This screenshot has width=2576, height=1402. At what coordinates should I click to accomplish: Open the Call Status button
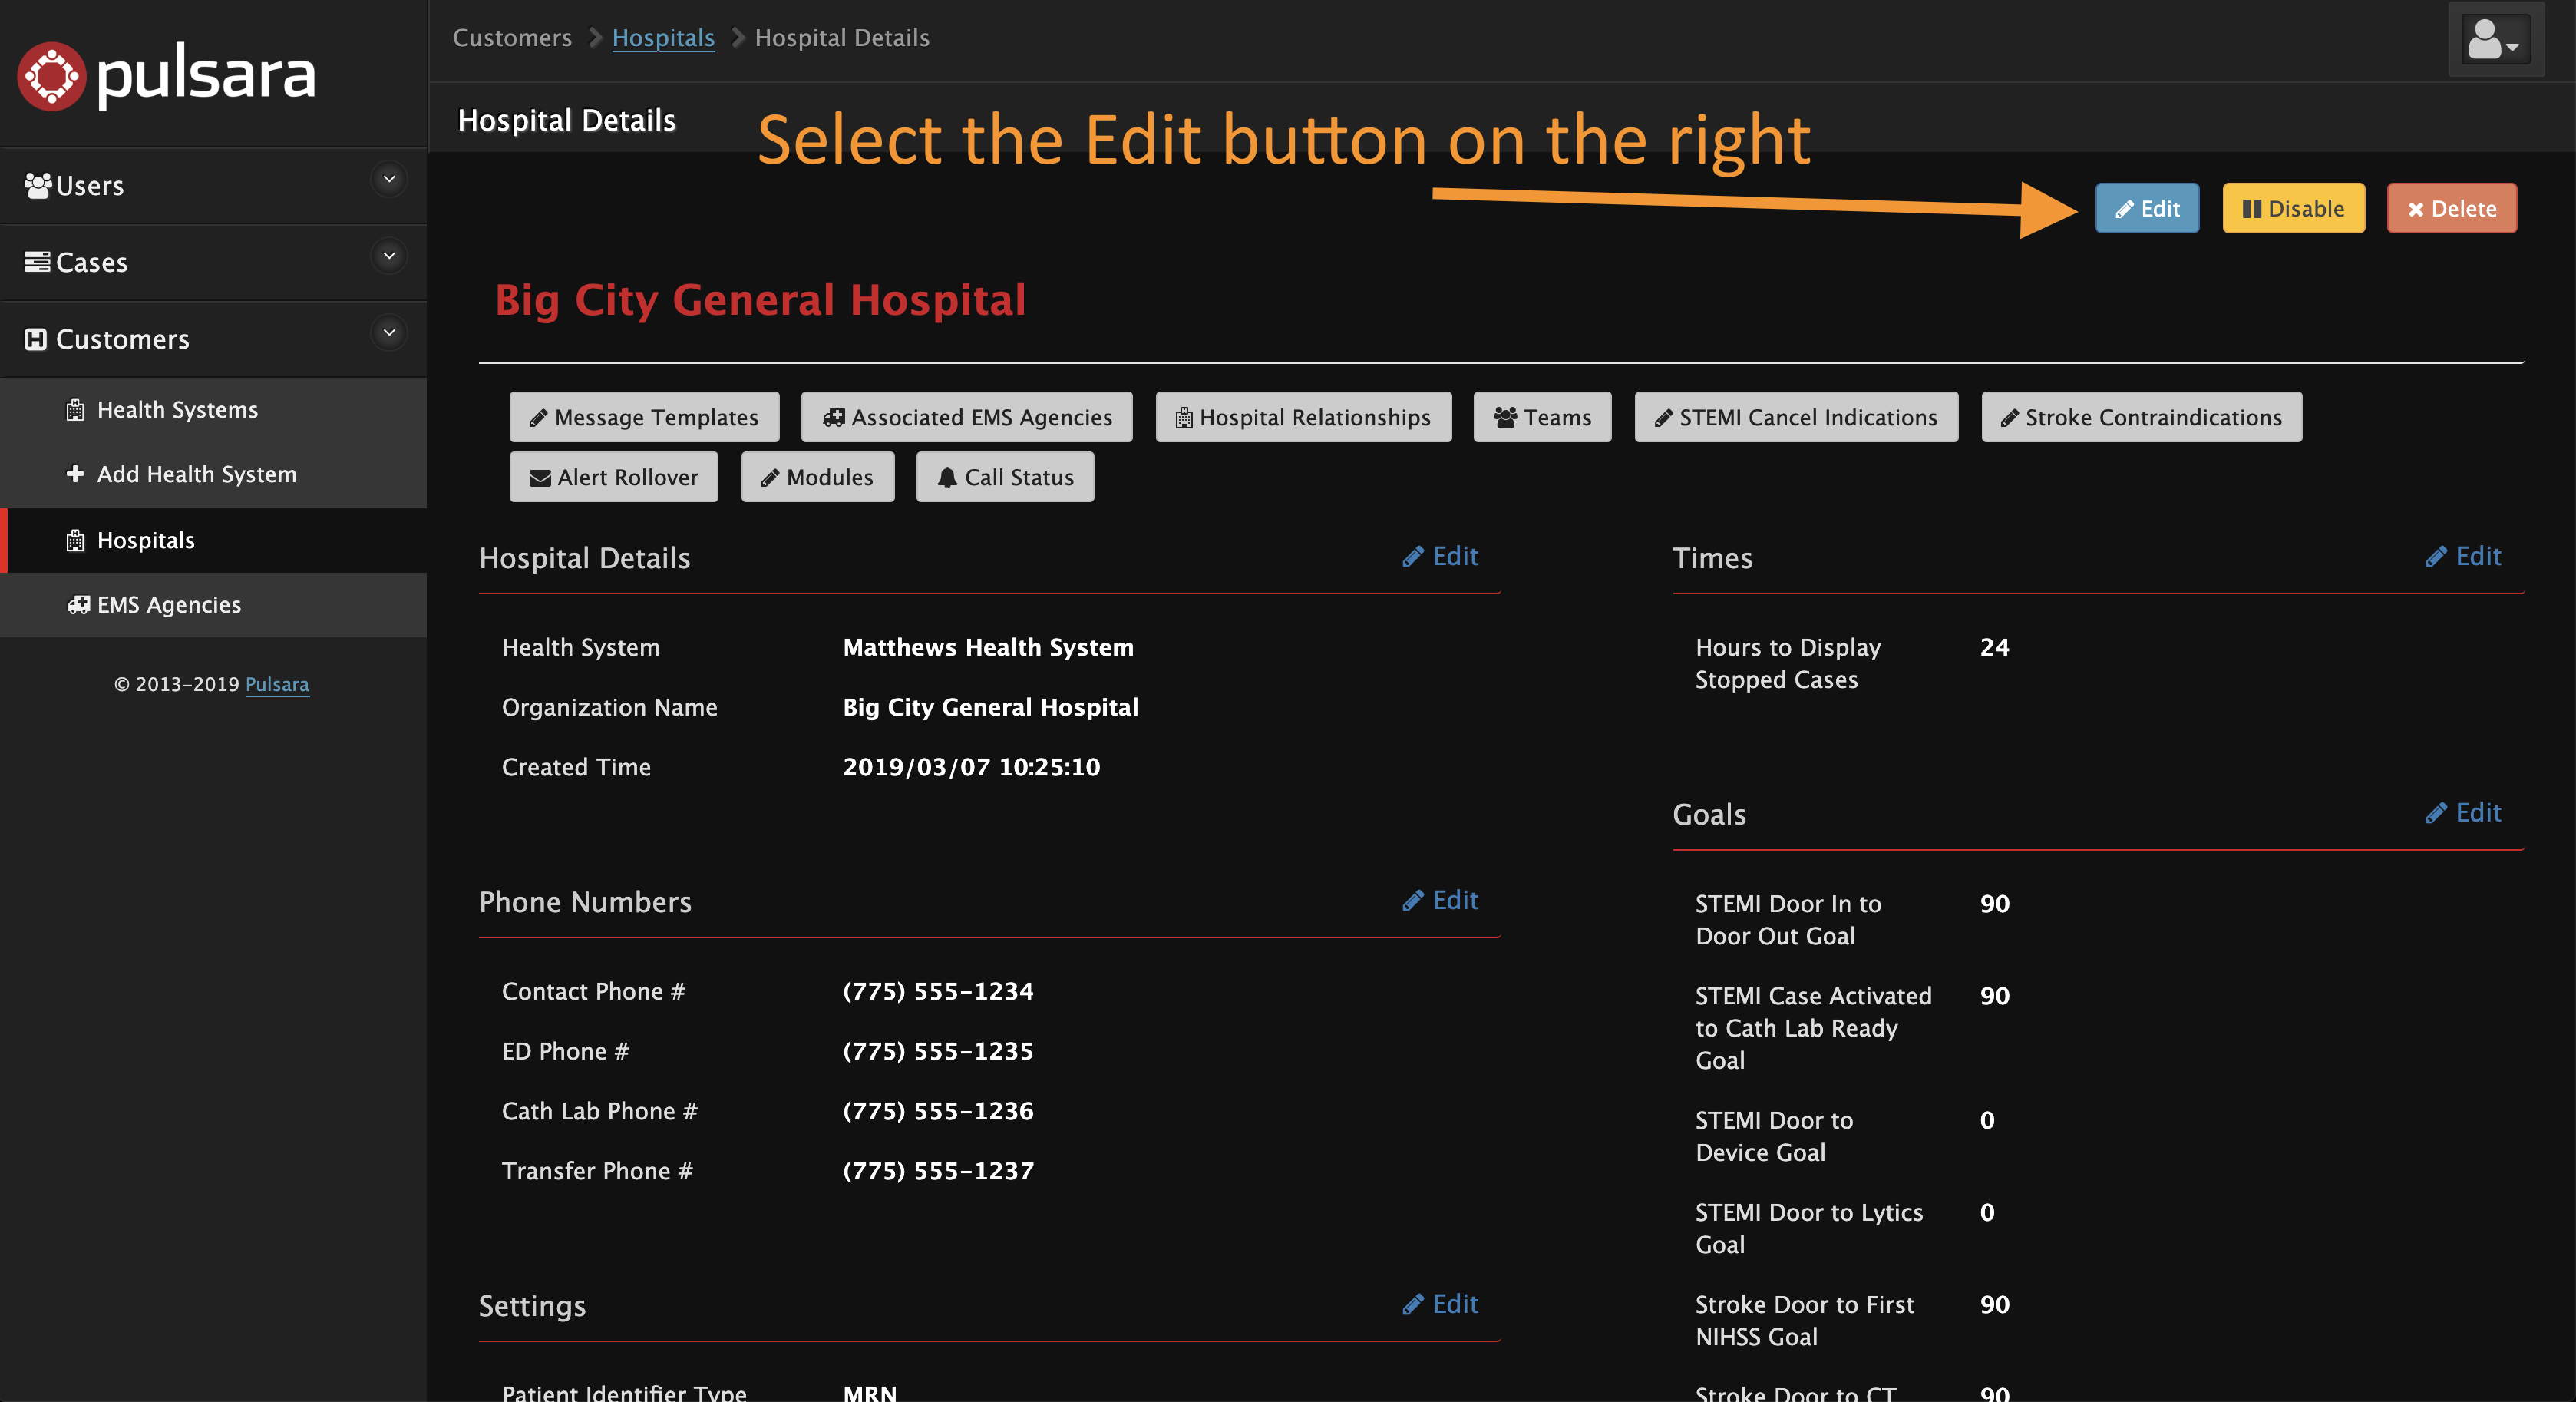1005,477
